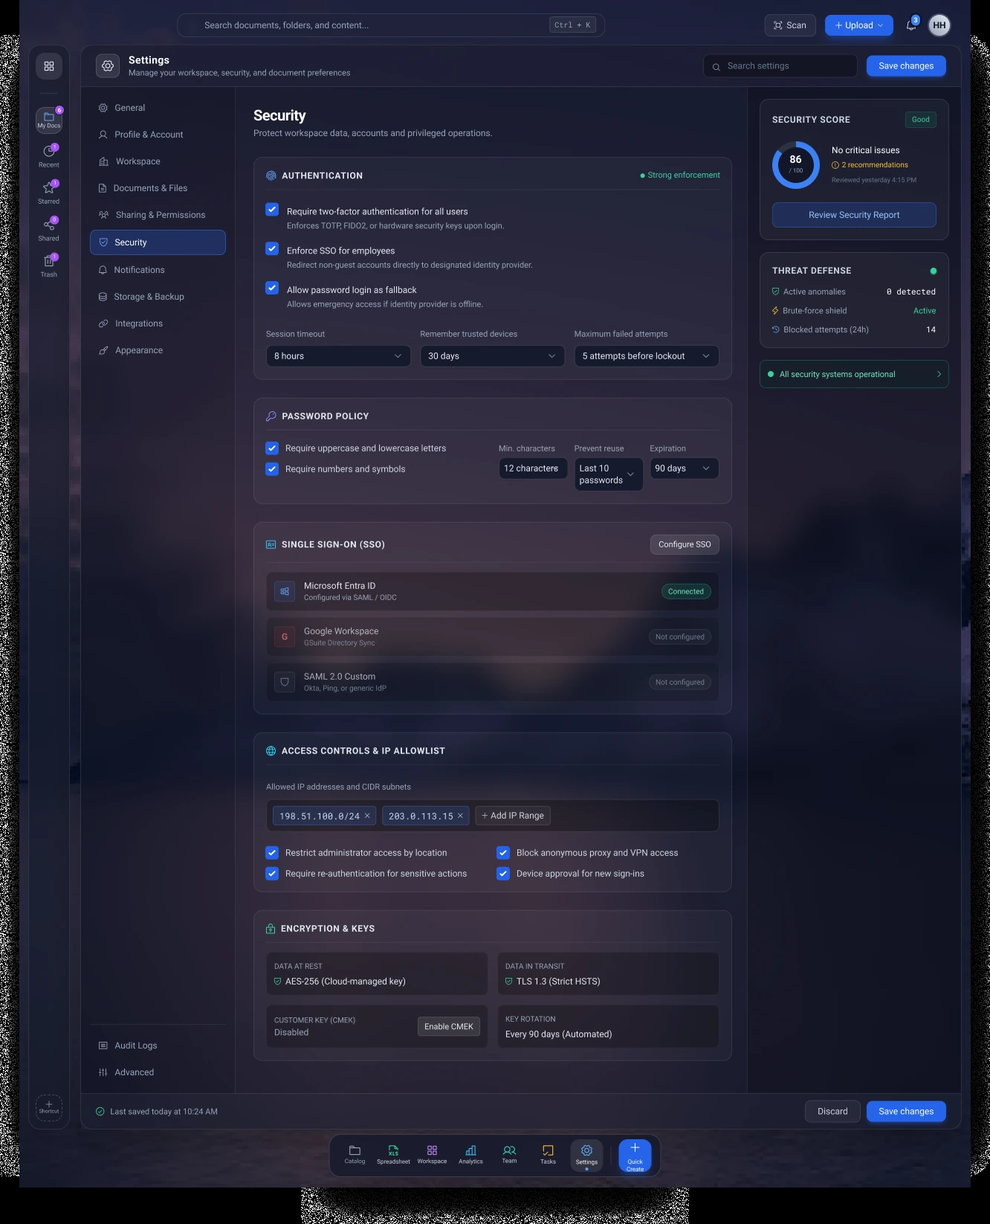Viewport: 990px width, 1224px height.
Task: Open the notifications bell icon
Action: pos(911,25)
